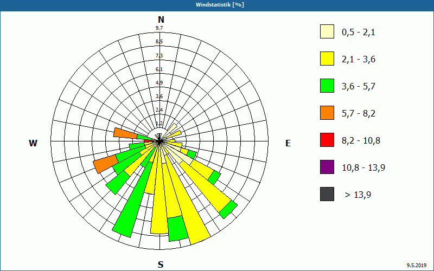The height and width of the screenshot is (271, 434).
Task: Click the 7,3 radial axis value
Action: (159, 56)
